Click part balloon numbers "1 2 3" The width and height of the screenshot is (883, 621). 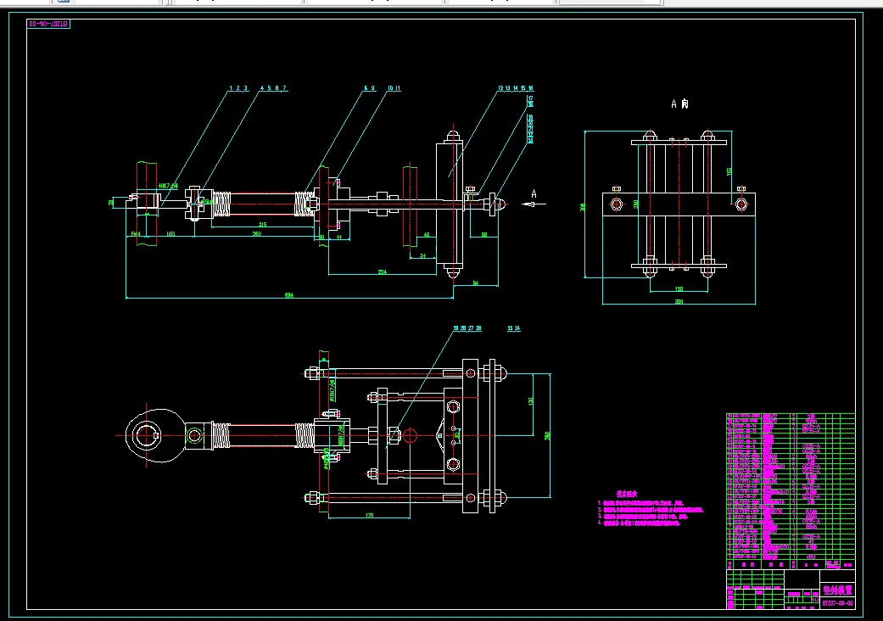(x=238, y=88)
